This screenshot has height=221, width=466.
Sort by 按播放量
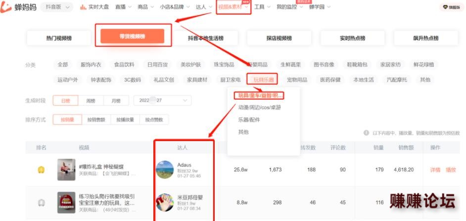(x=125, y=120)
